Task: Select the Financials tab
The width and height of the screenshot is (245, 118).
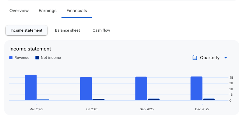Action: [x=76, y=11]
